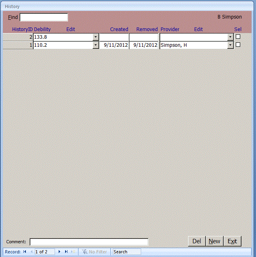Click the Del button
256x257 pixels.
coord(197,241)
